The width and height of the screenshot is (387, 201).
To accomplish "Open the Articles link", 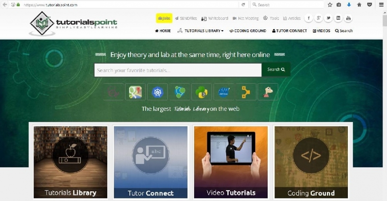I will coord(292,18).
